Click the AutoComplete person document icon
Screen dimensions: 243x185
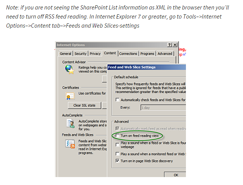point(71,123)
